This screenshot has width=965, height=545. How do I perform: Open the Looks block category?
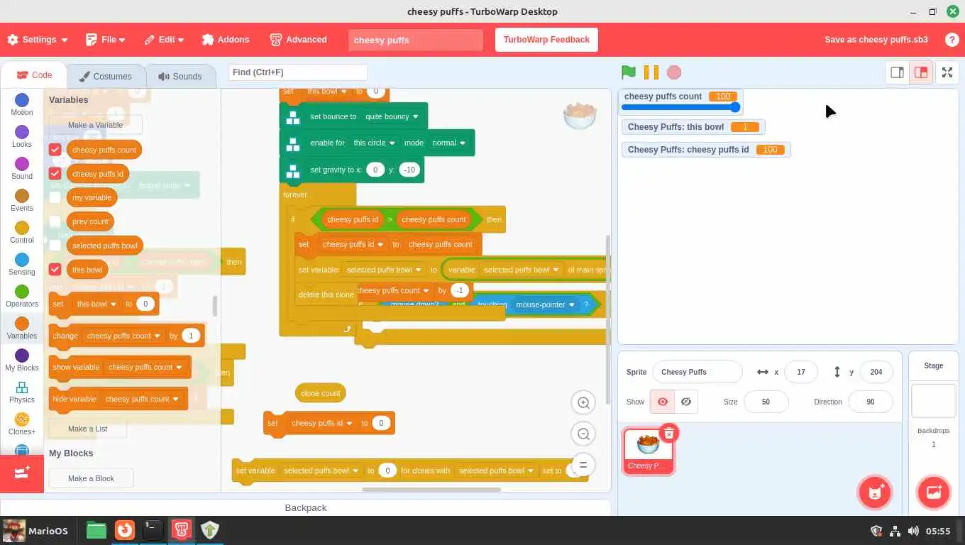pyautogui.click(x=22, y=137)
